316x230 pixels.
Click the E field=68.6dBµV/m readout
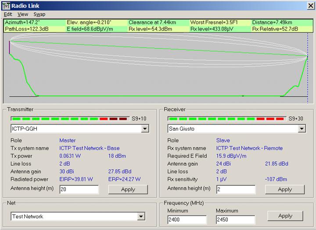(90, 29)
